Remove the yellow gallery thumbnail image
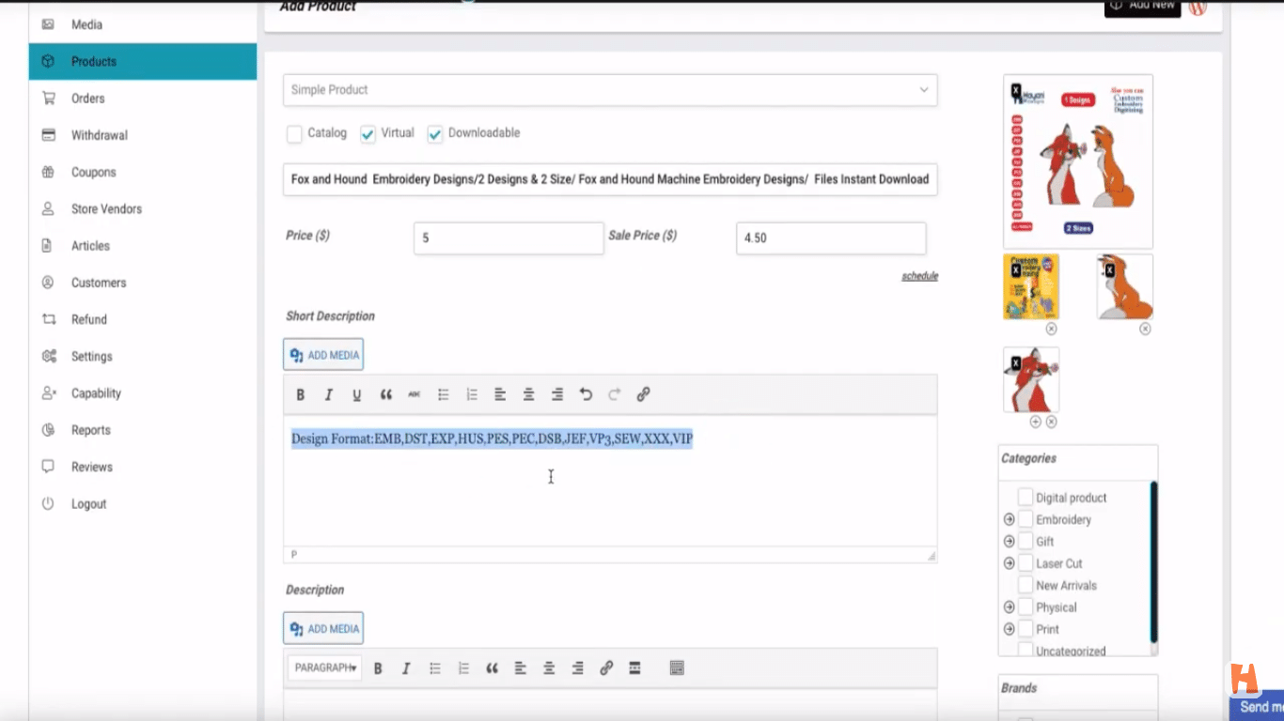Image resolution: width=1284 pixels, height=721 pixels. point(1051,329)
